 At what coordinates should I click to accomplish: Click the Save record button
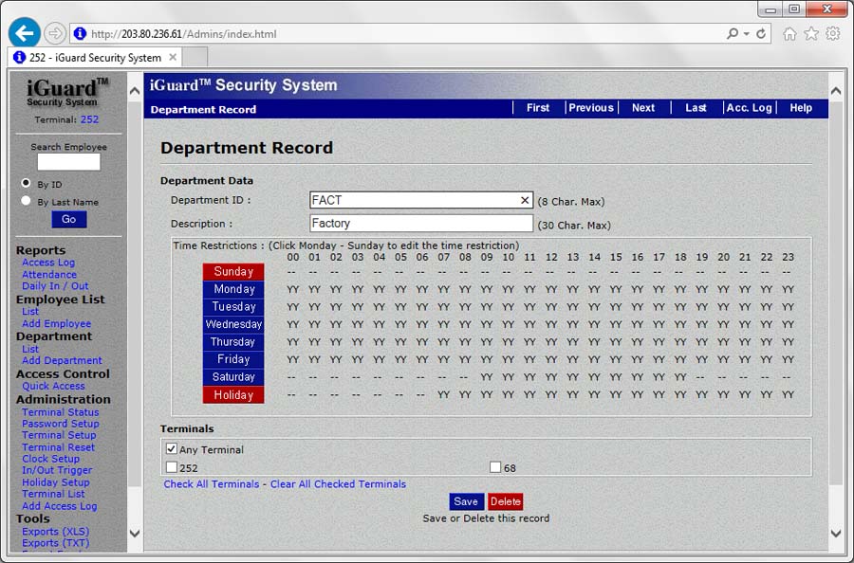(466, 501)
